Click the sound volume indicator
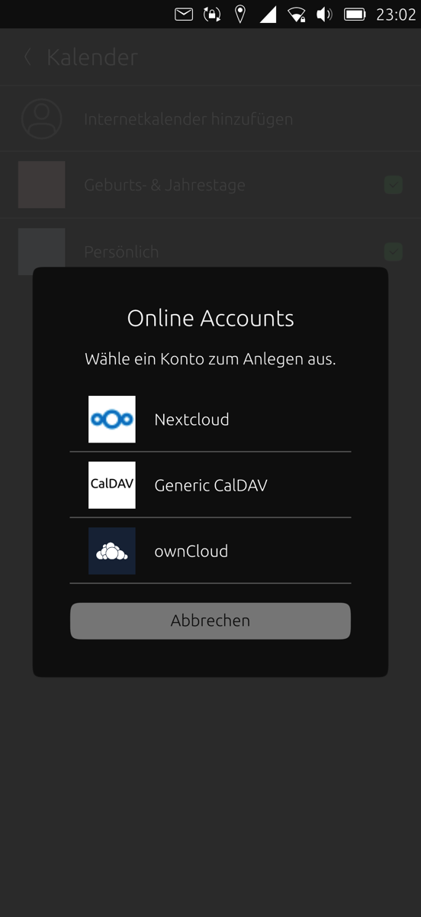 point(325,14)
